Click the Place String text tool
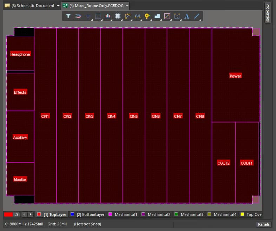 coord(186,16)
